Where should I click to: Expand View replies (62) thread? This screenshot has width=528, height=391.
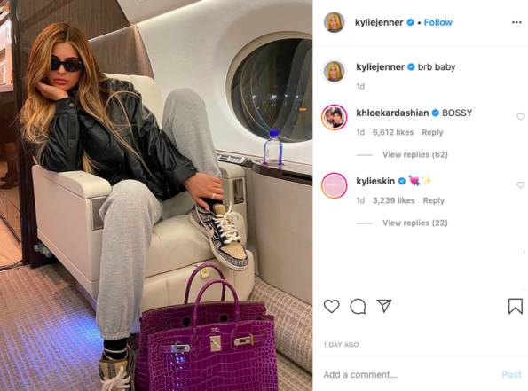coord(415,154)
